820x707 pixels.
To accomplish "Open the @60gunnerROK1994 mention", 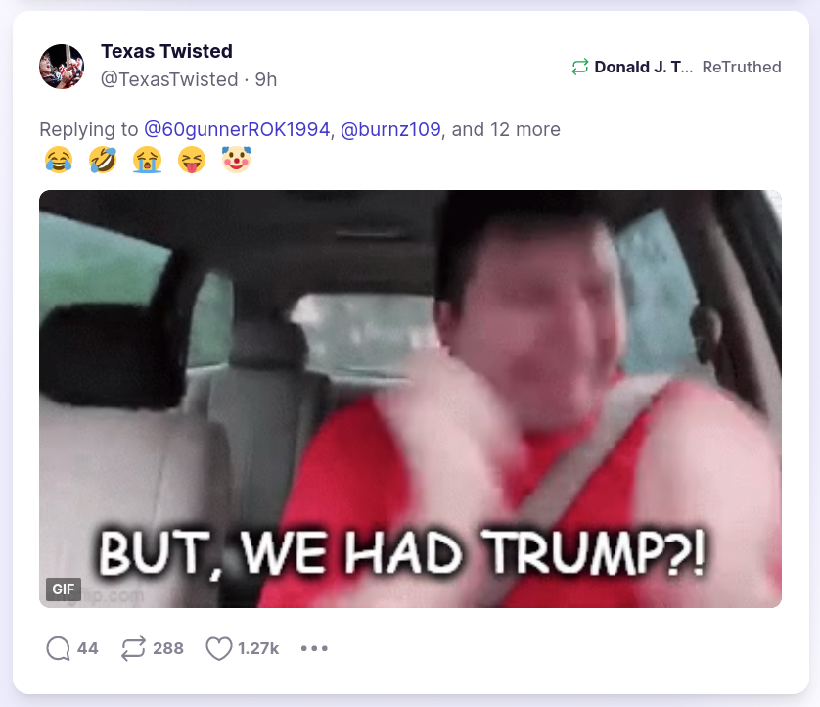I will [x=237, y=129].
